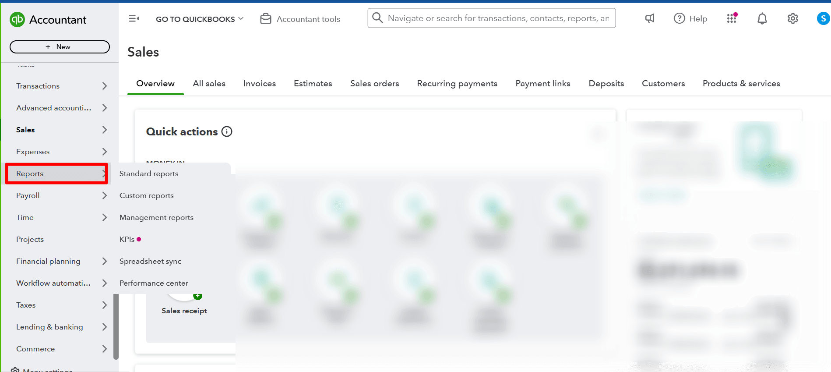The image size is (831, 372).
Task: Click the Help text link
Action: (698, 19)
